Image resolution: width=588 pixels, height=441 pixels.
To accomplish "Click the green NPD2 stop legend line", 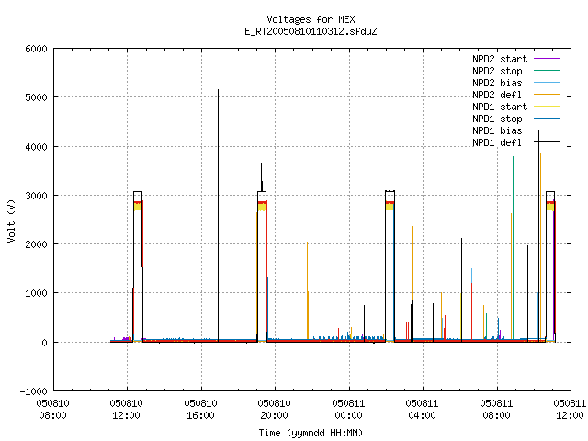I will coord(548,70).
